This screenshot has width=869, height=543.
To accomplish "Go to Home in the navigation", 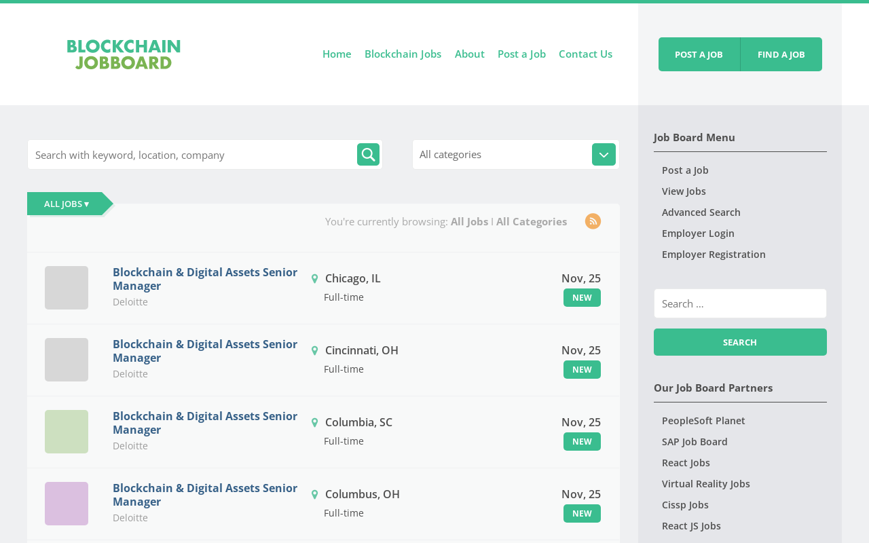I will [x=337, y=54].
